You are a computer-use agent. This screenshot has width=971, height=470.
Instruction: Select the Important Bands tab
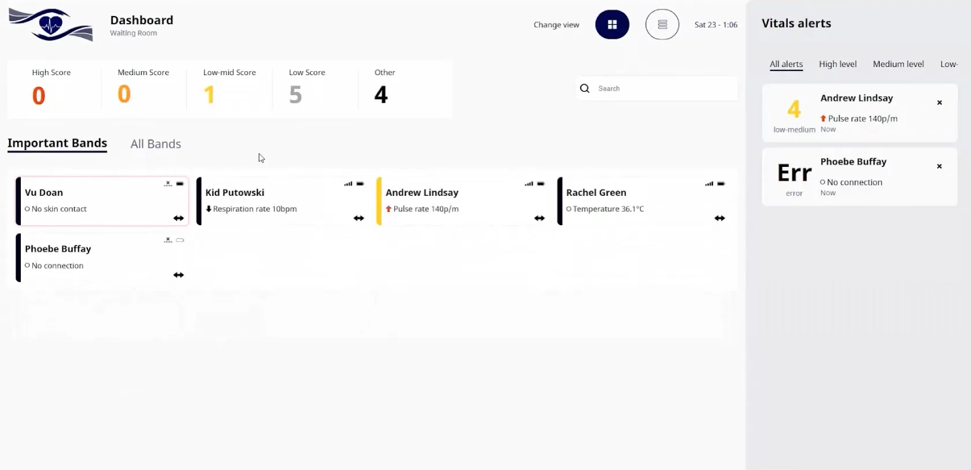(57, 144)
